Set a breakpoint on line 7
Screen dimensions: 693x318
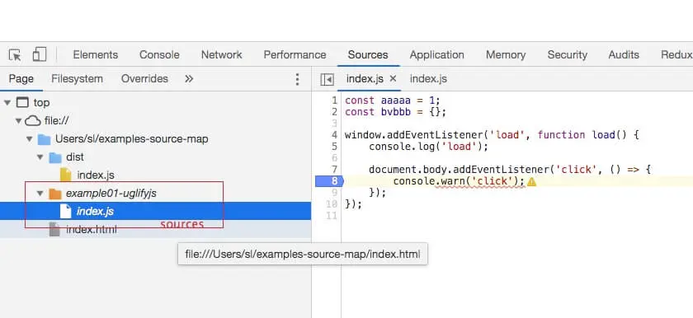(334, 170)
